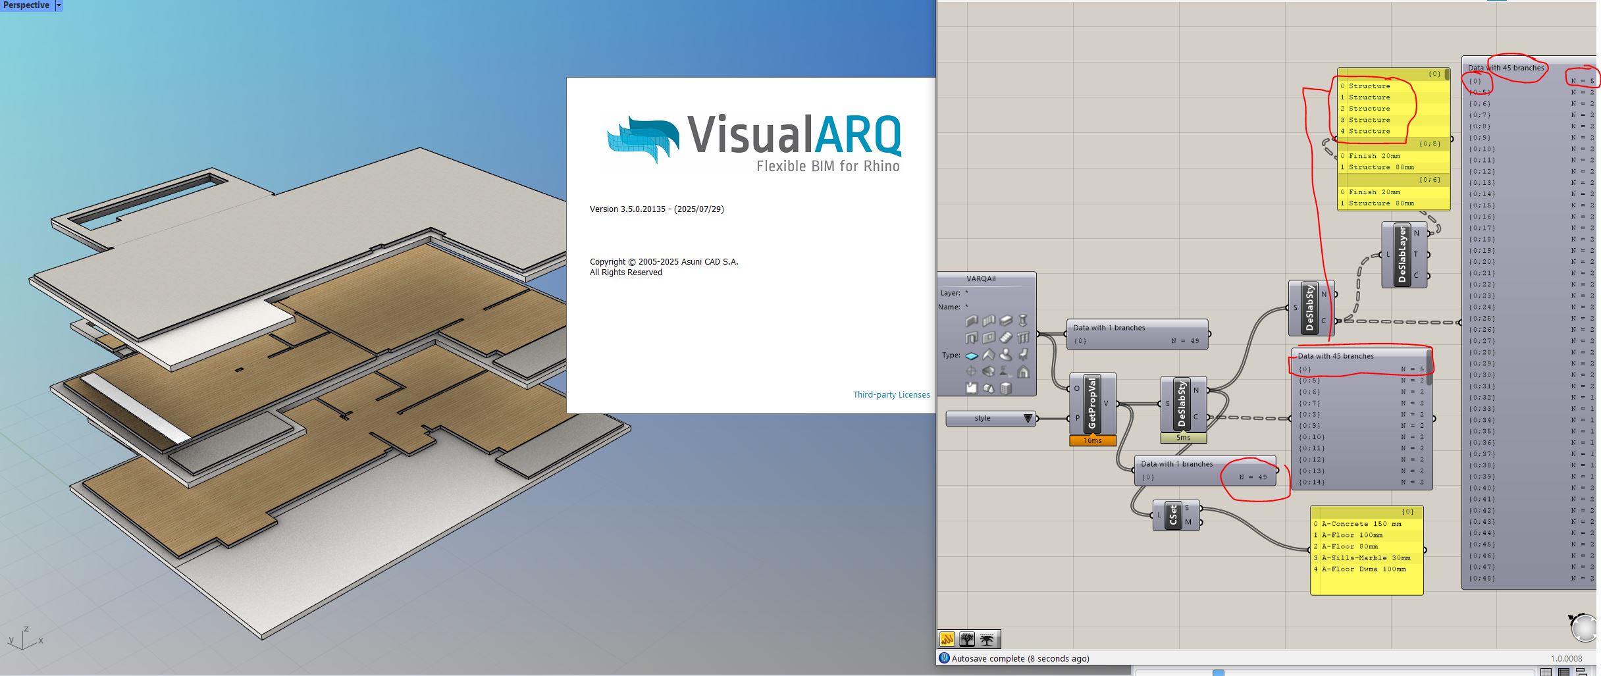The height and width of the screenshot is (676, 1601).
Task: Click the plan view type icon in VARQAll
Action: tap(972, 388)
